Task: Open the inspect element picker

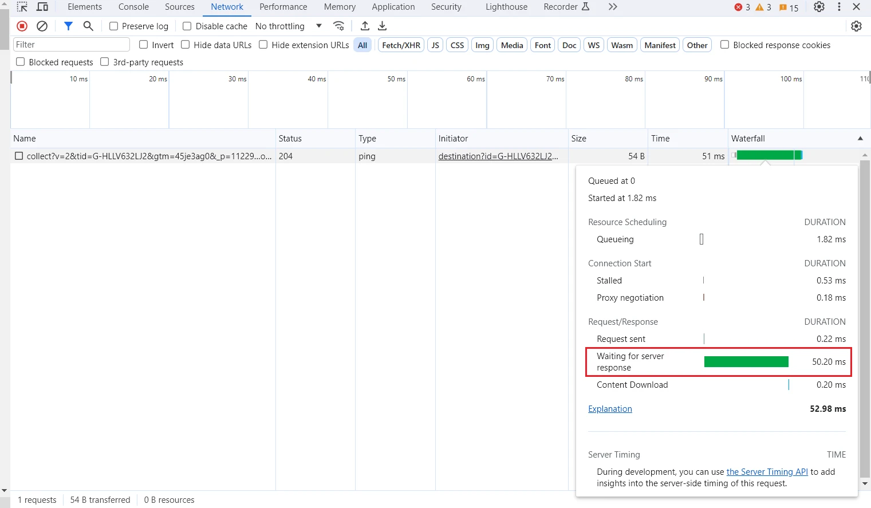Action: coord(22,7)
